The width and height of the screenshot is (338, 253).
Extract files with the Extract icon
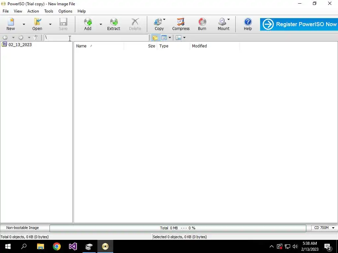tap(114, 24)
